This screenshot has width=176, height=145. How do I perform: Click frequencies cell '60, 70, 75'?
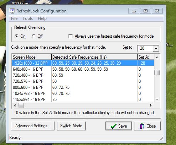pos(94,93)
